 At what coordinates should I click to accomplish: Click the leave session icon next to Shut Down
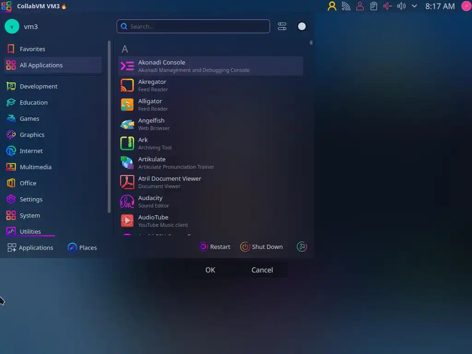click(x=301, y=247)
